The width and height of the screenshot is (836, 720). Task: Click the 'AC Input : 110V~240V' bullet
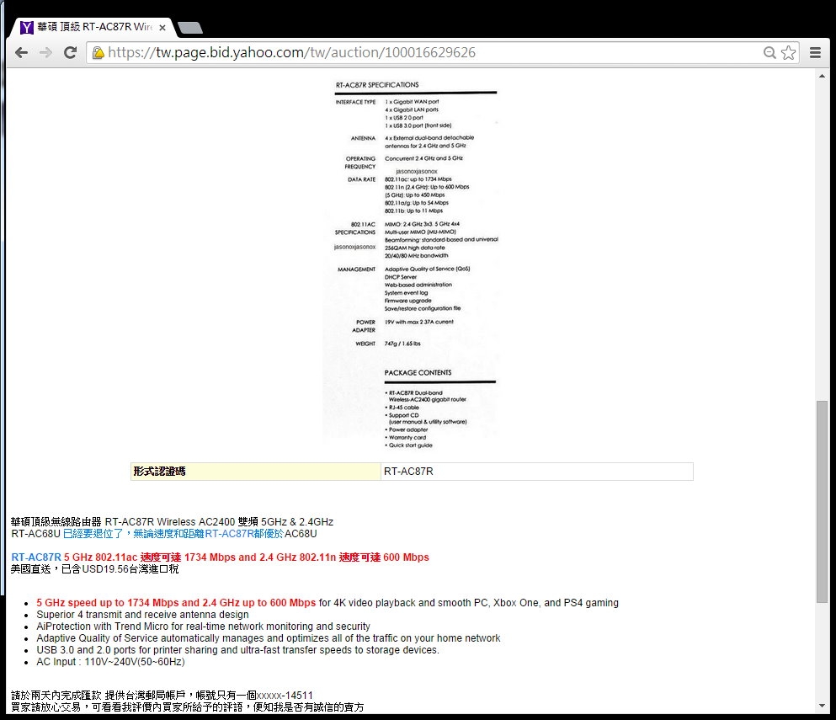point(110,662)
